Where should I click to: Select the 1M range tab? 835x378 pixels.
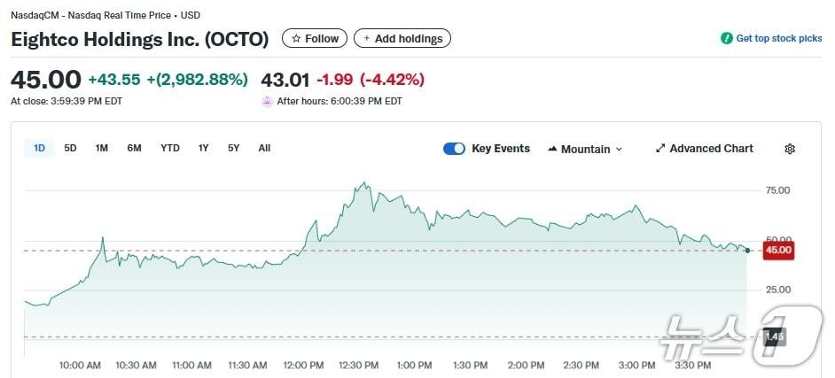click(102, 148)
